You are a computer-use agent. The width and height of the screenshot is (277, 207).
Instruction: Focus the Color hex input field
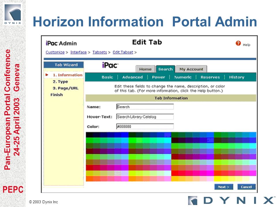coord(145,126)
